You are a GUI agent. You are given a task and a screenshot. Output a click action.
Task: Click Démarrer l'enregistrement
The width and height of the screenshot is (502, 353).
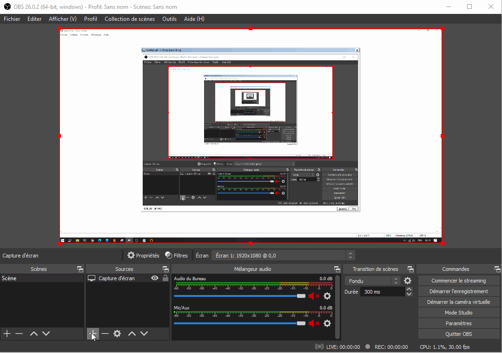click(458, 291)
